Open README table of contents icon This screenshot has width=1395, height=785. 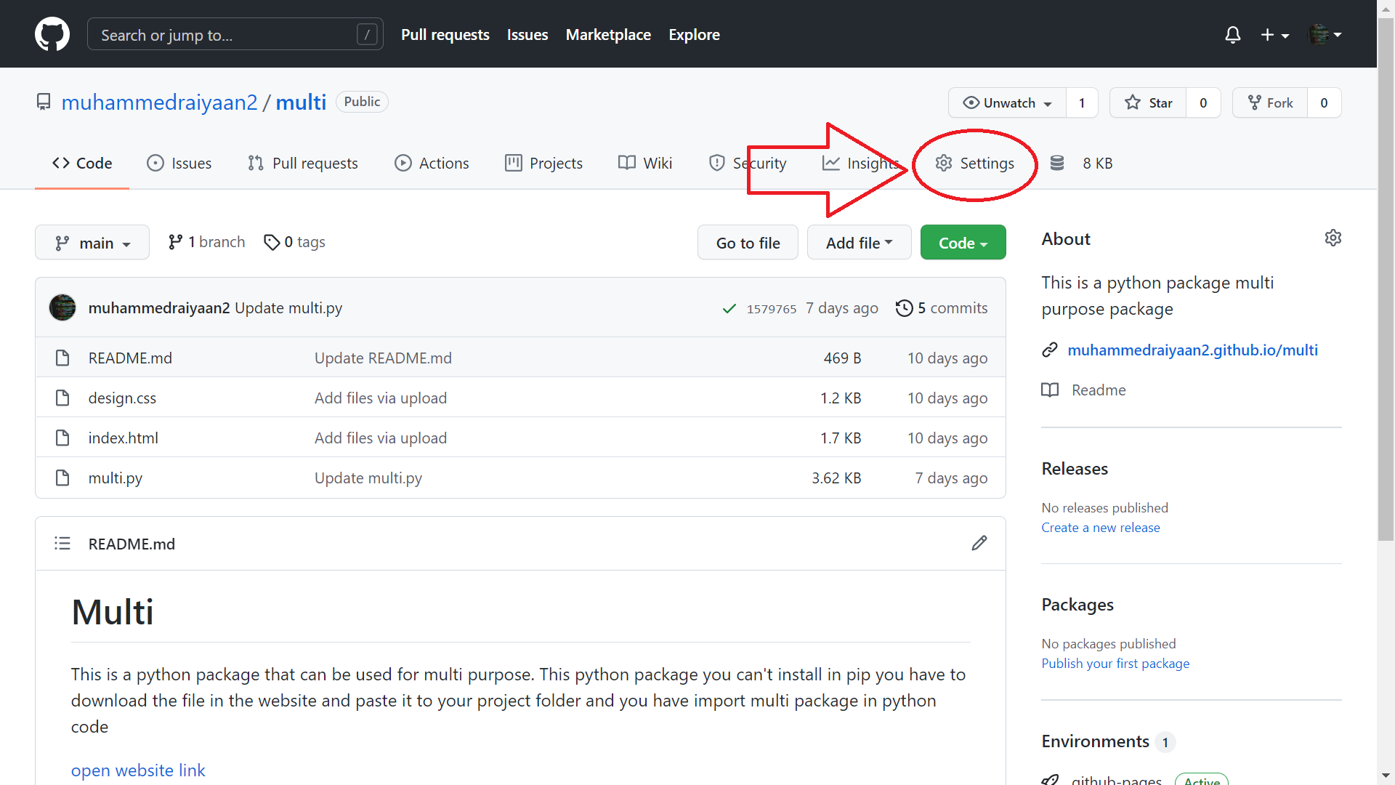click(62, 544)
